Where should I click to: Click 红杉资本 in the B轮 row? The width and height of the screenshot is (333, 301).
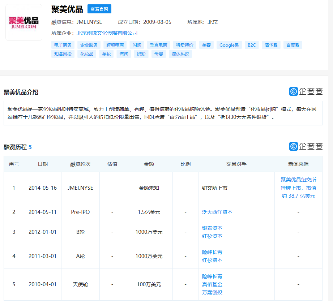coord(212,236)
